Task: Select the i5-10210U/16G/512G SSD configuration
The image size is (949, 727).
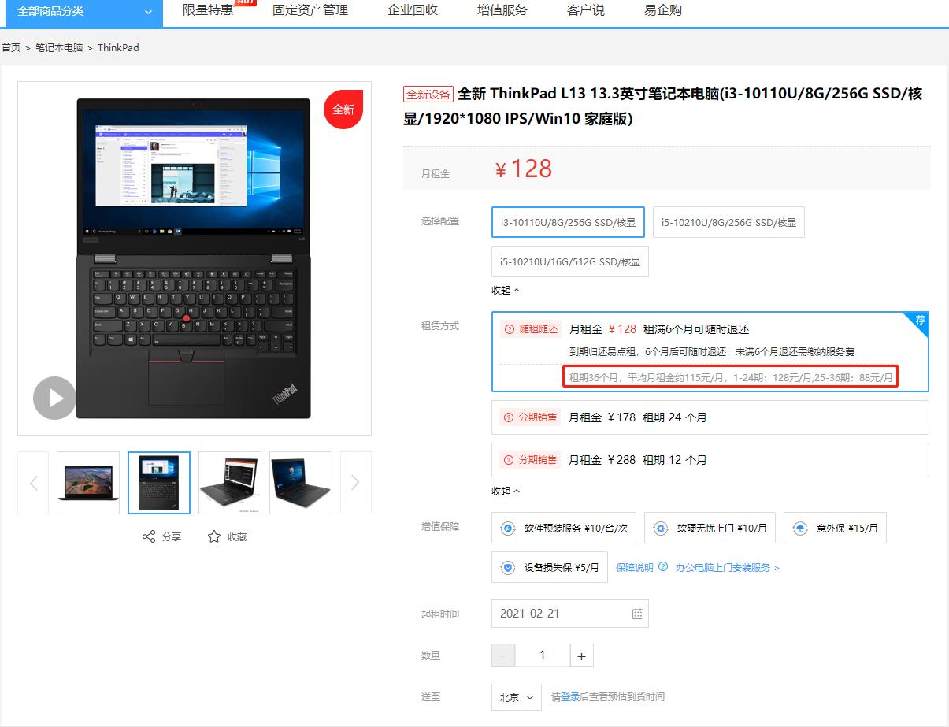Action: (569, 261)
